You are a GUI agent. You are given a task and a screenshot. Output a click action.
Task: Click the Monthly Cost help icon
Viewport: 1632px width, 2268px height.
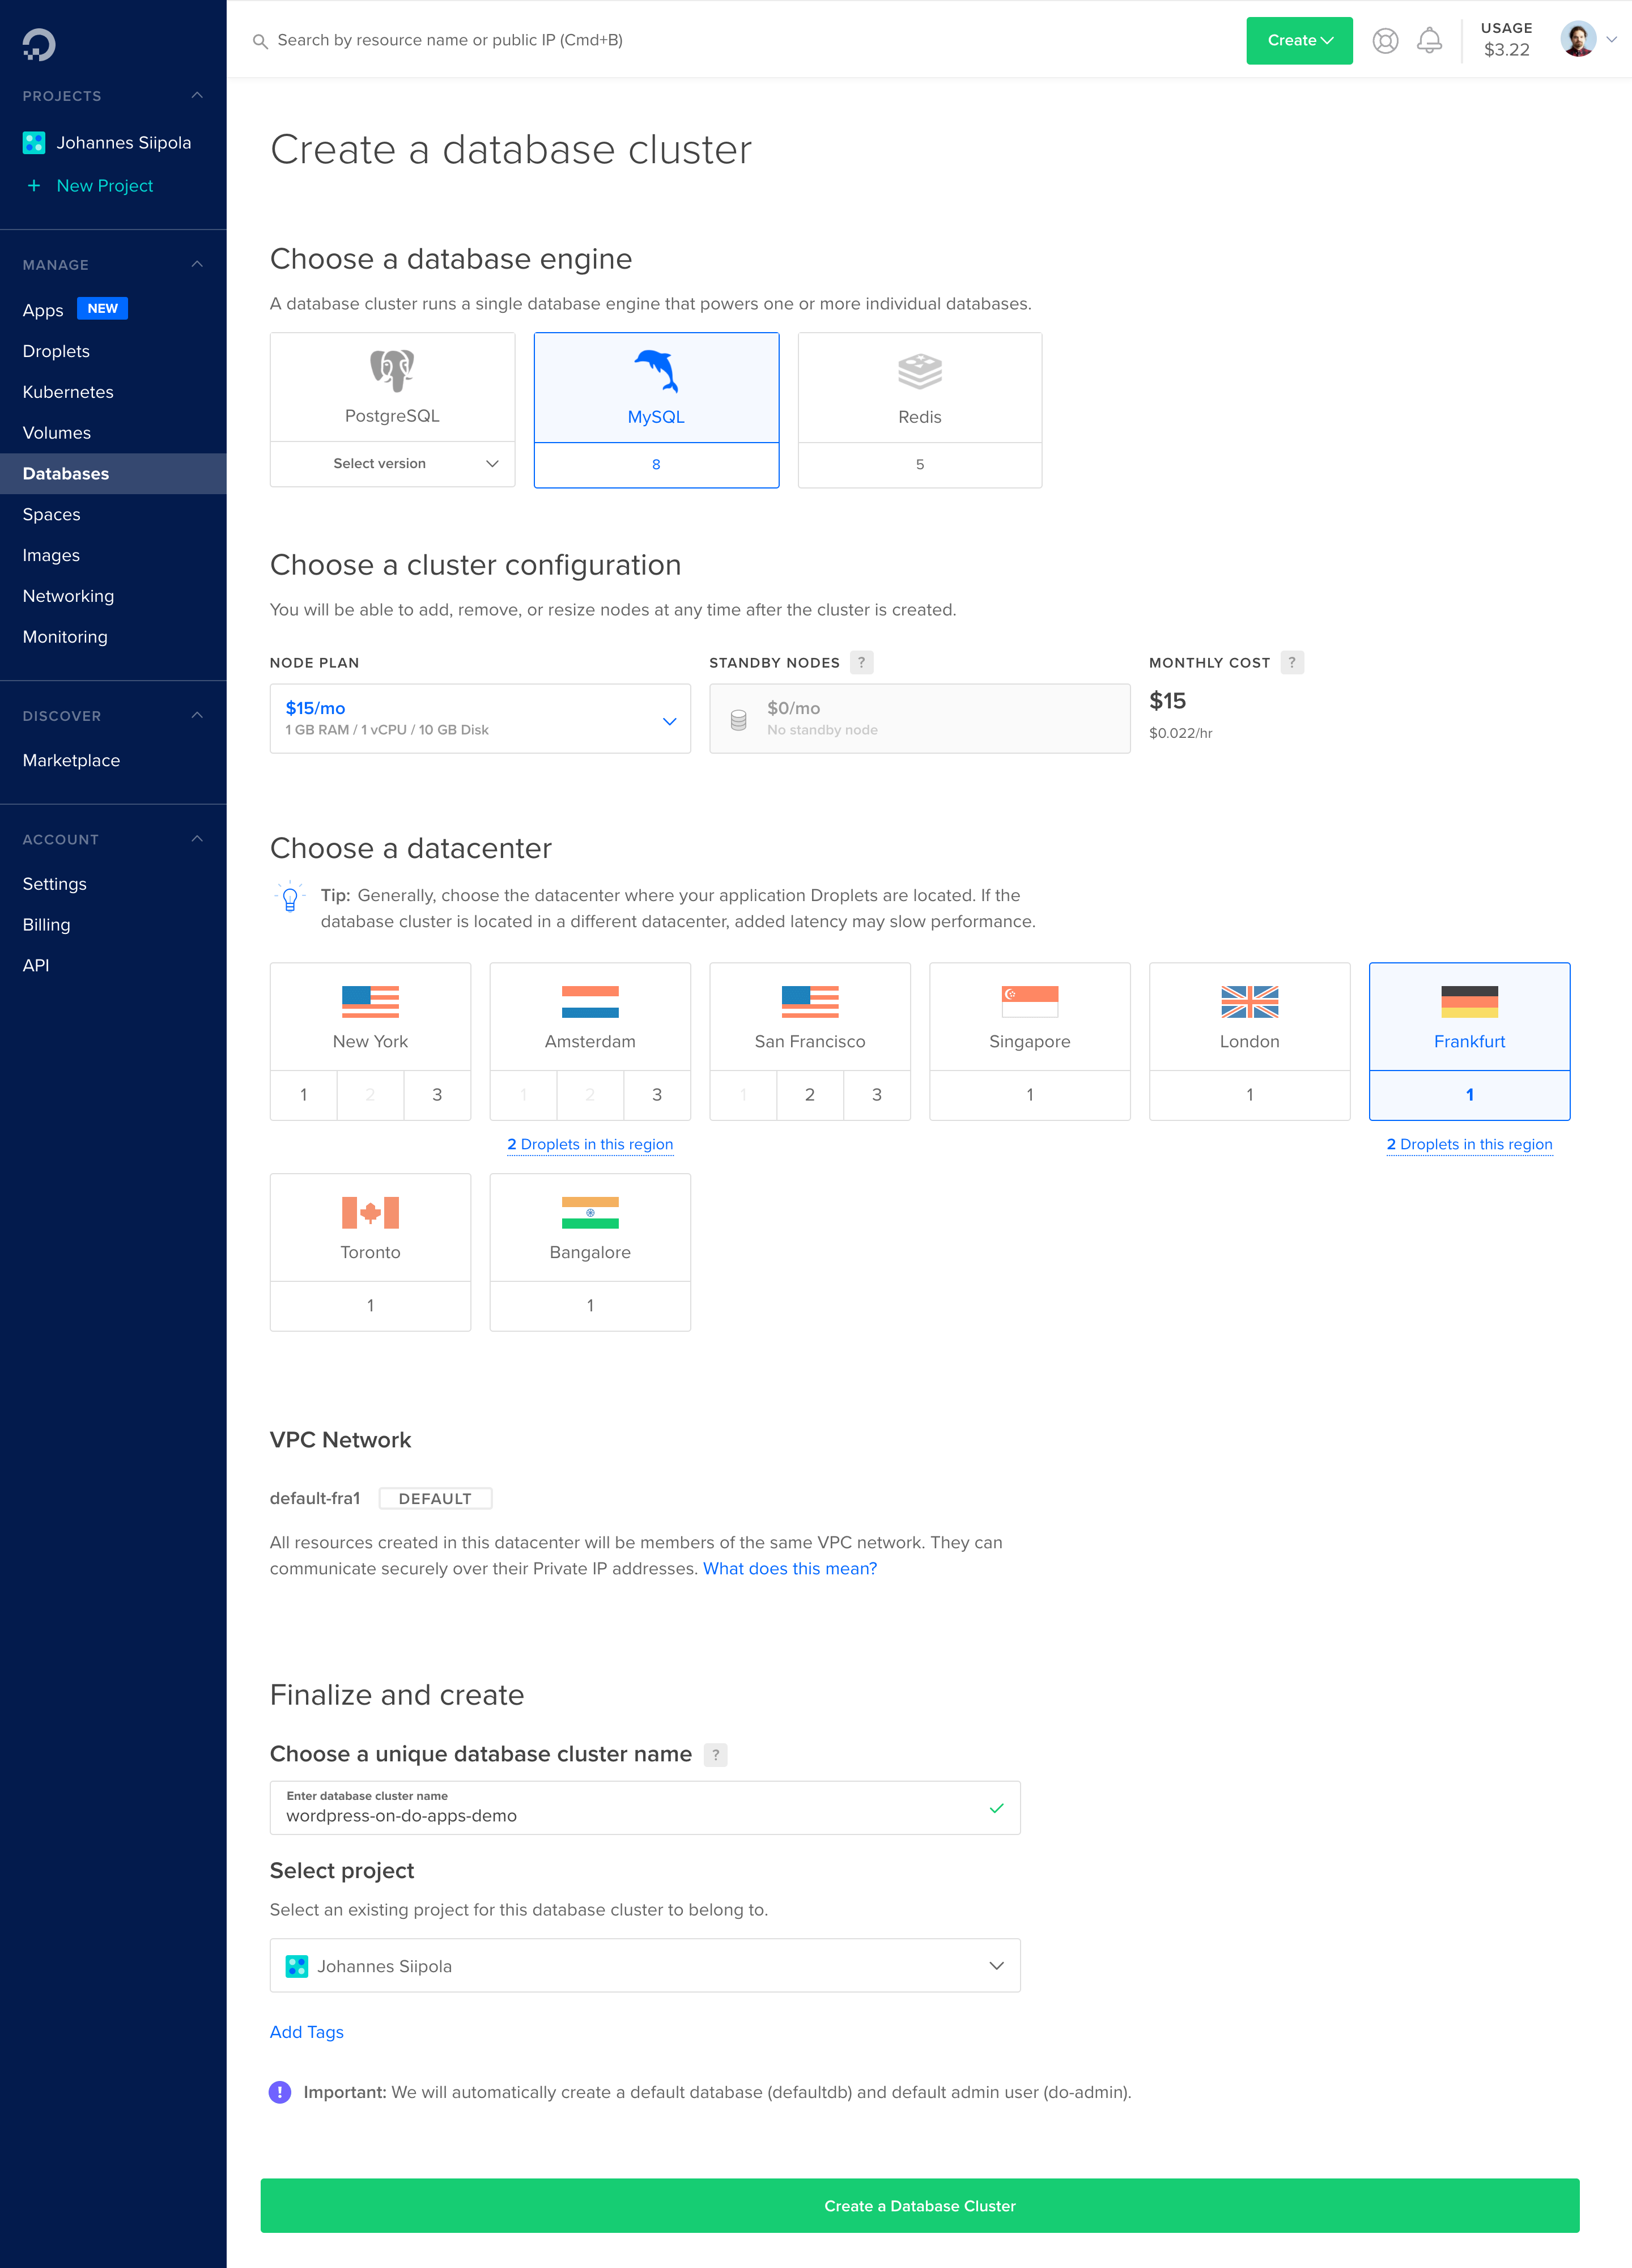point(1291,662)
